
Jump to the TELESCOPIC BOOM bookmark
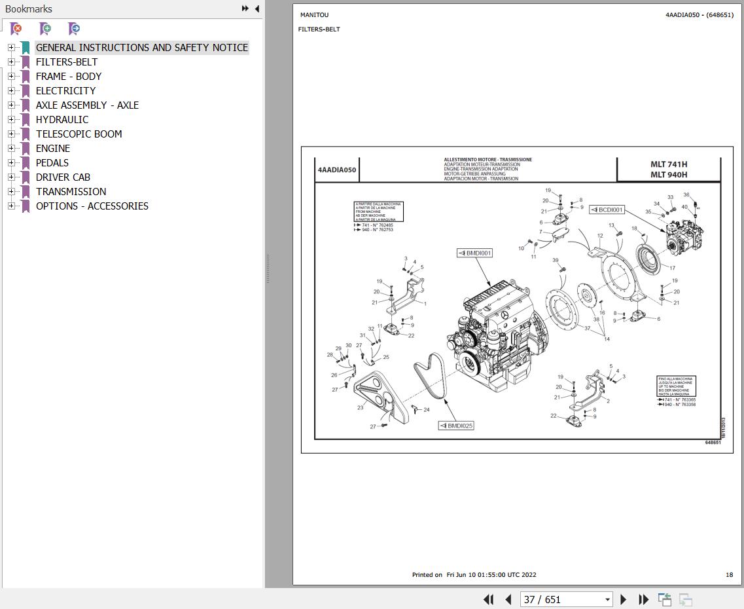coord(79,134)
